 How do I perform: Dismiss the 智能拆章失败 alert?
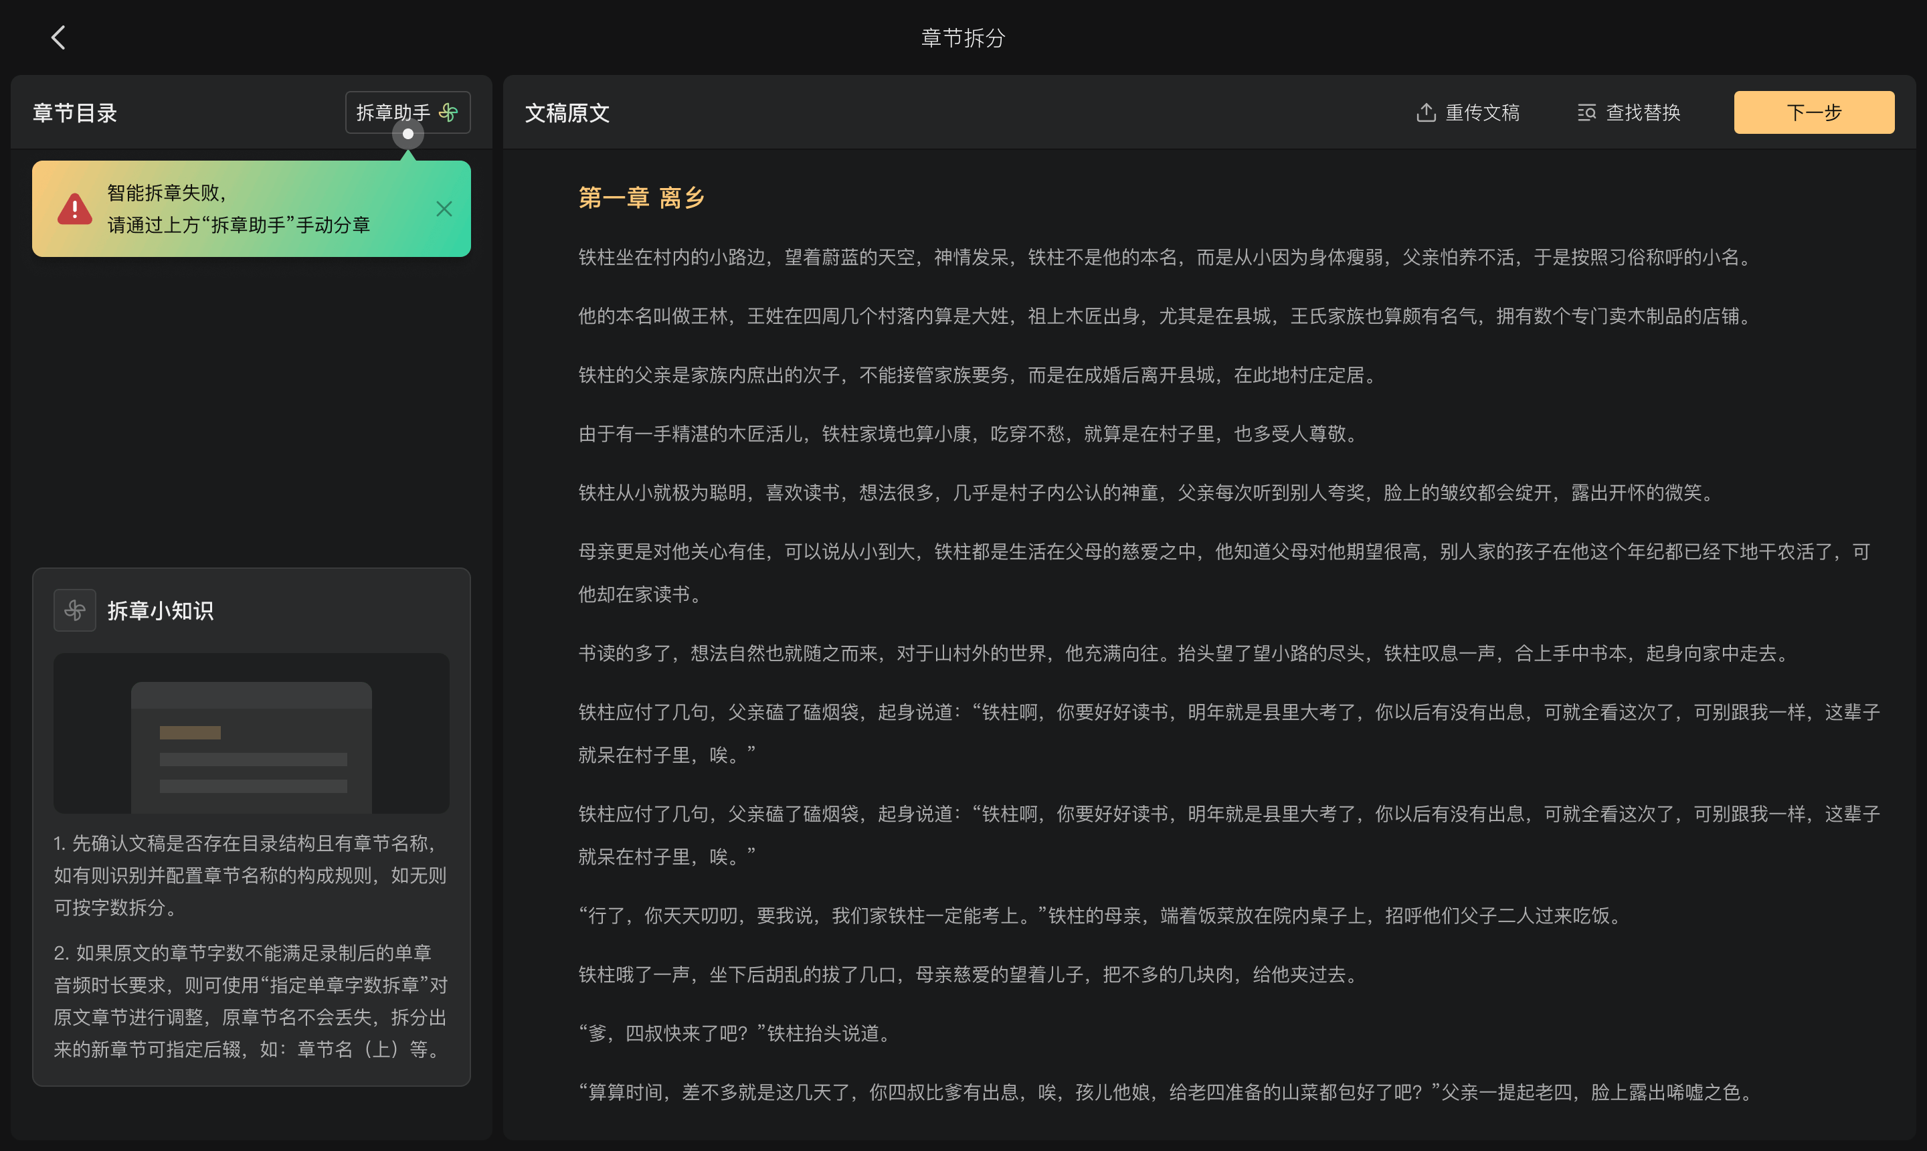[x=444, y=209]
